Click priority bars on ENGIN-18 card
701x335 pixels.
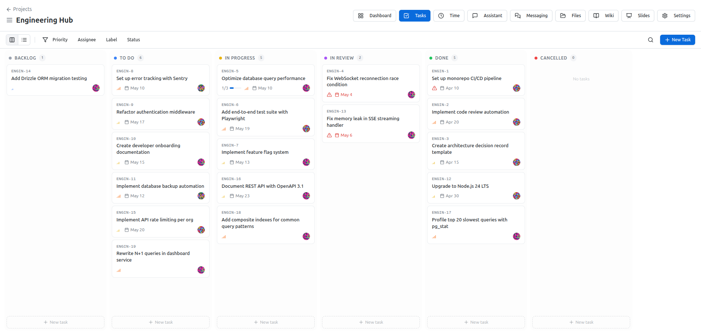click(224, 237)
